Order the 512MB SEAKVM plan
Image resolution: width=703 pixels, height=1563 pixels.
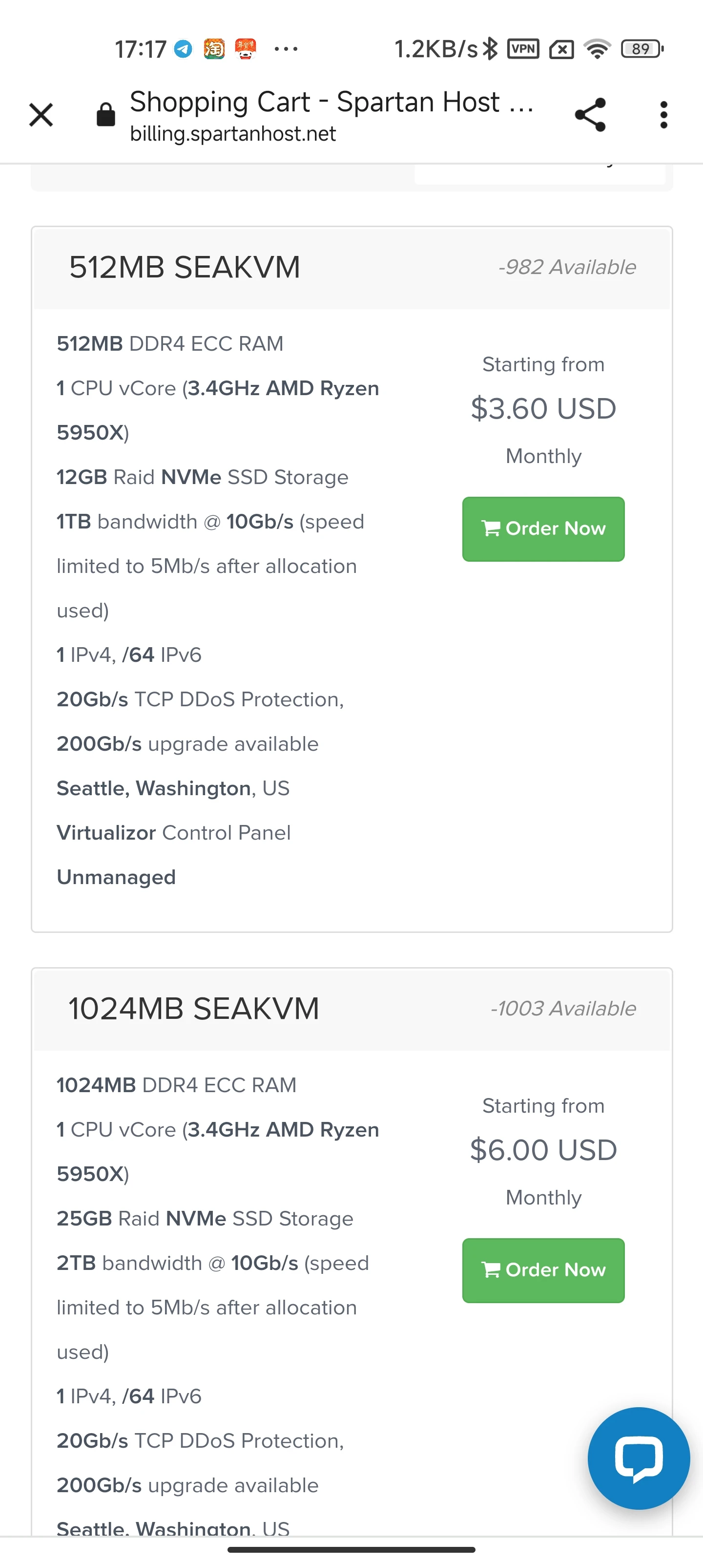click(x=543, y=529)
